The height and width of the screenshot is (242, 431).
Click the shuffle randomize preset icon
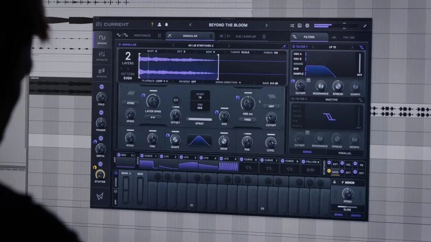click(292, 26)
